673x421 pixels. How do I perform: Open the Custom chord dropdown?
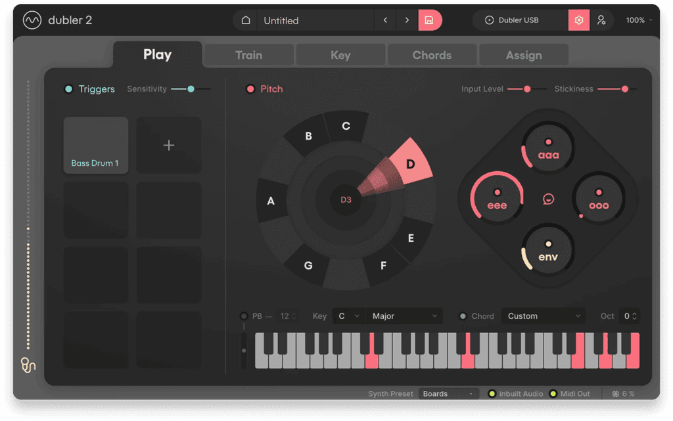click(544, 316)
